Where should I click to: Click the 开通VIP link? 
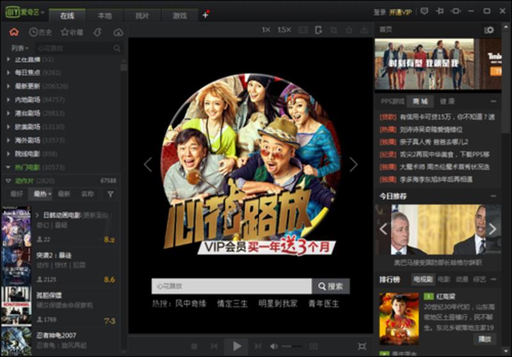pos(401,12)
